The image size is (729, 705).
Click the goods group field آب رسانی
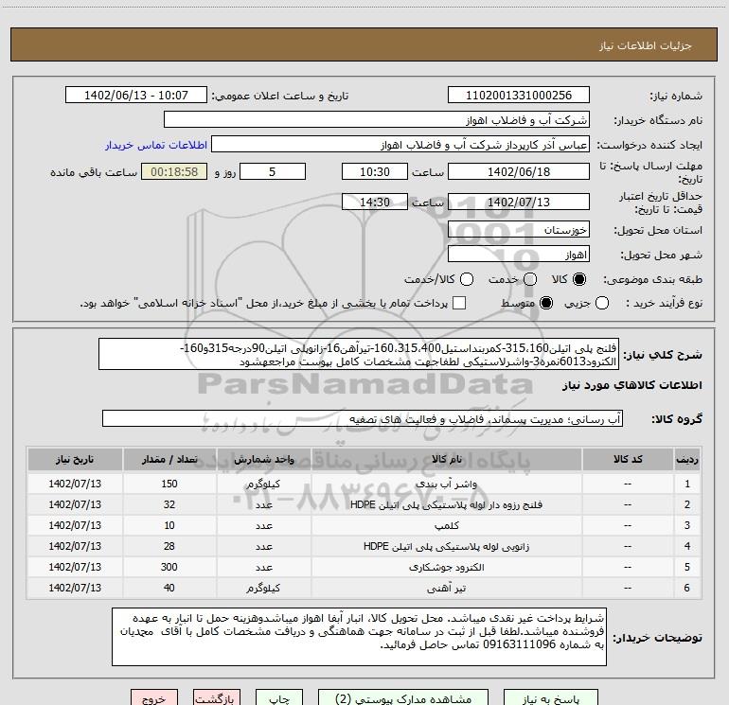pos(363,418)
